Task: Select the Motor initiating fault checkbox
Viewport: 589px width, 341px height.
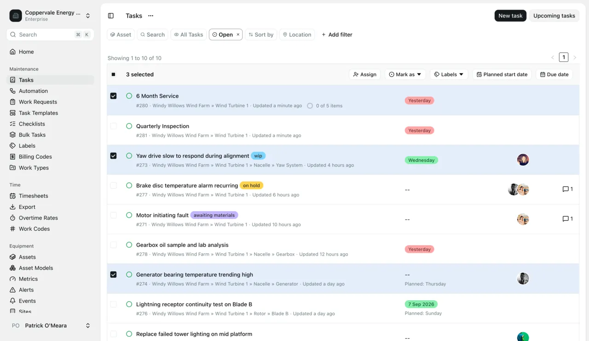Action: tap(113, 215)
